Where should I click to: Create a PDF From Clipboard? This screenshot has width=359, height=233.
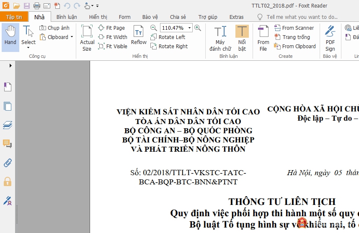[295, 46]
